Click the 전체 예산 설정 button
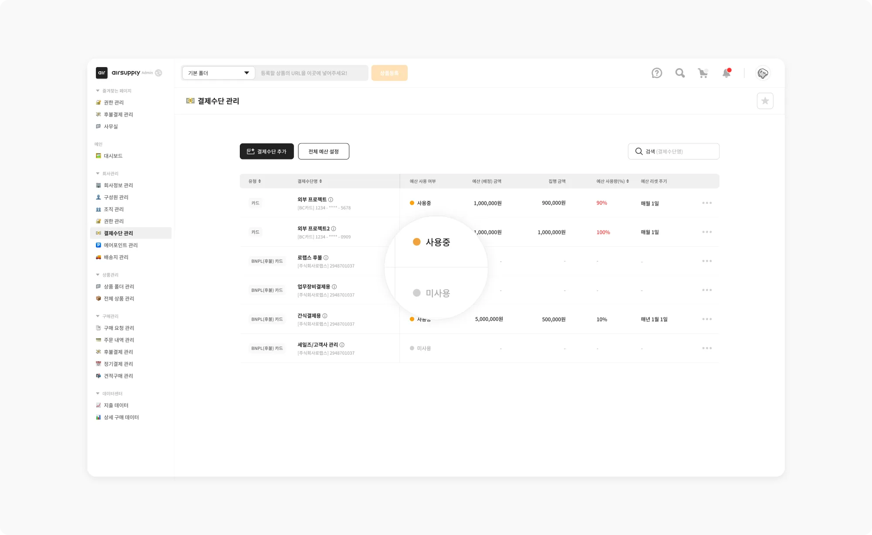This screenshot has height=535, width=872. (x=324, y=152)
